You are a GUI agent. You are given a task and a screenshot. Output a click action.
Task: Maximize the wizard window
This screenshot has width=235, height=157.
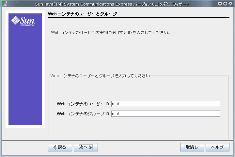click(x=225, y=4)
